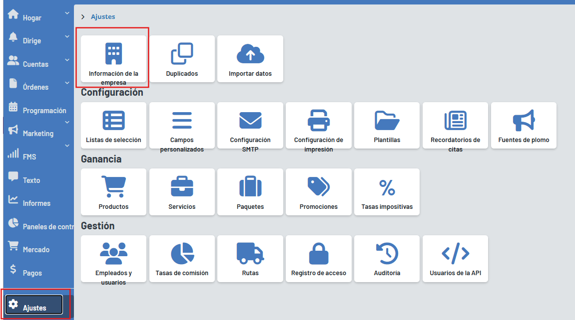Open Empleados y usuarios people icon
The image size is (575, 320).
[x=113, y=253]
